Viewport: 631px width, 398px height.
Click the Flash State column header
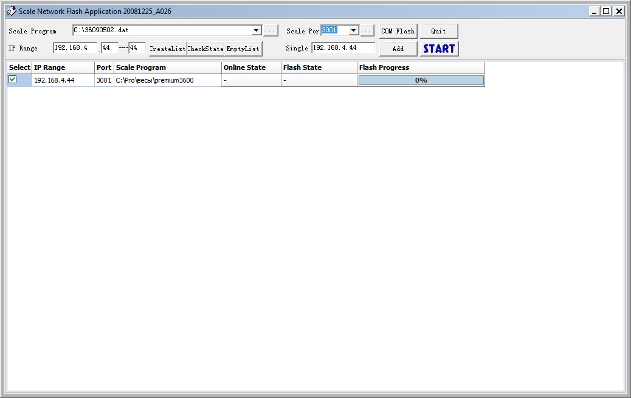pos(319,67)
